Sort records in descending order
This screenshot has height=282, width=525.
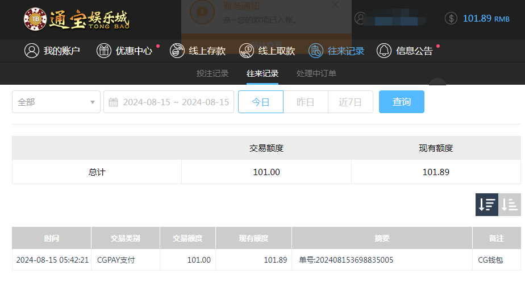(x=486, y=205)
